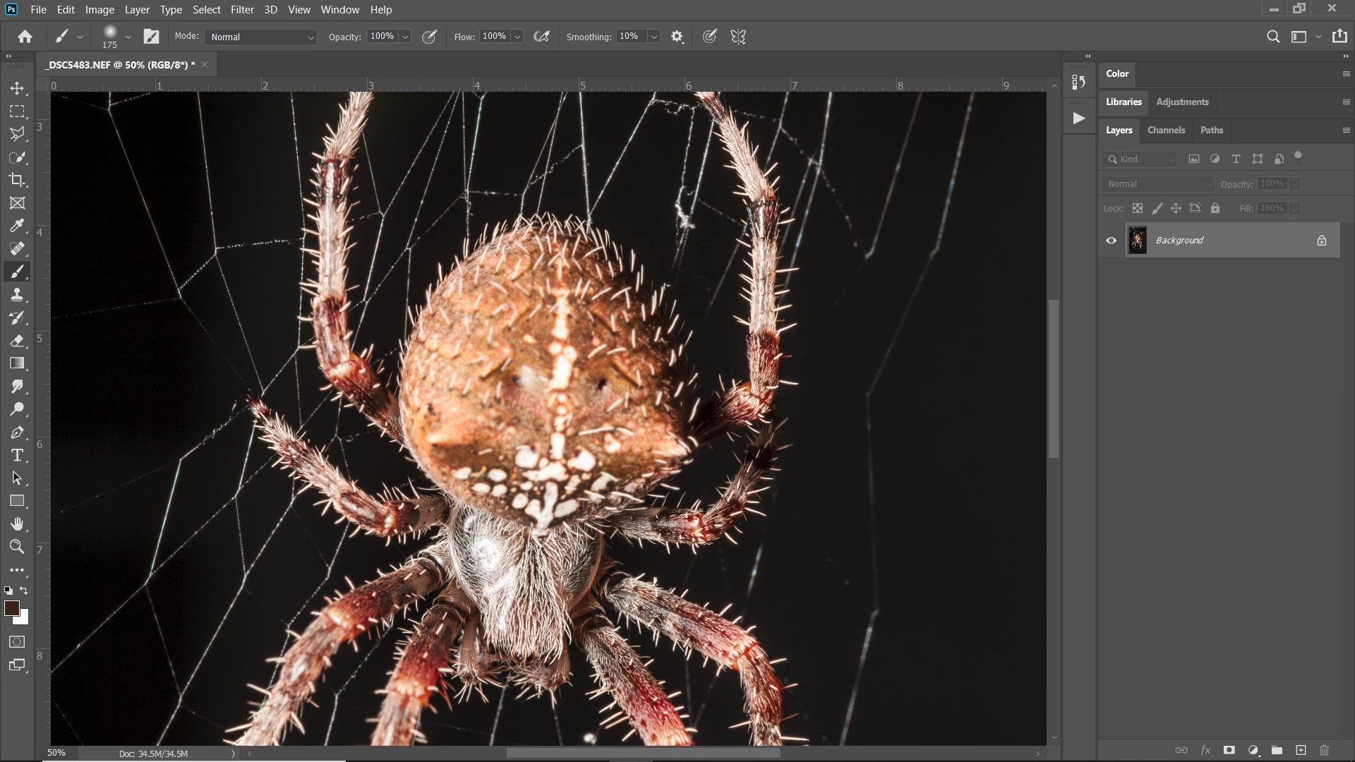1355x762 pixels.
Task: Select the Hand tool
Action: pos(17,524)
